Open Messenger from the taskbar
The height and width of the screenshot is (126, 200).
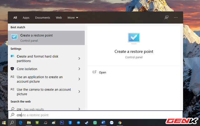[78, 123]
